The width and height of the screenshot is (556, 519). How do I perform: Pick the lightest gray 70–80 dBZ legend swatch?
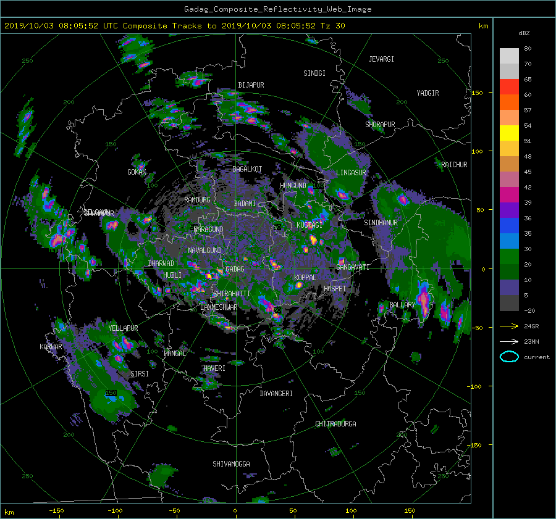click(x=509, y=56)
